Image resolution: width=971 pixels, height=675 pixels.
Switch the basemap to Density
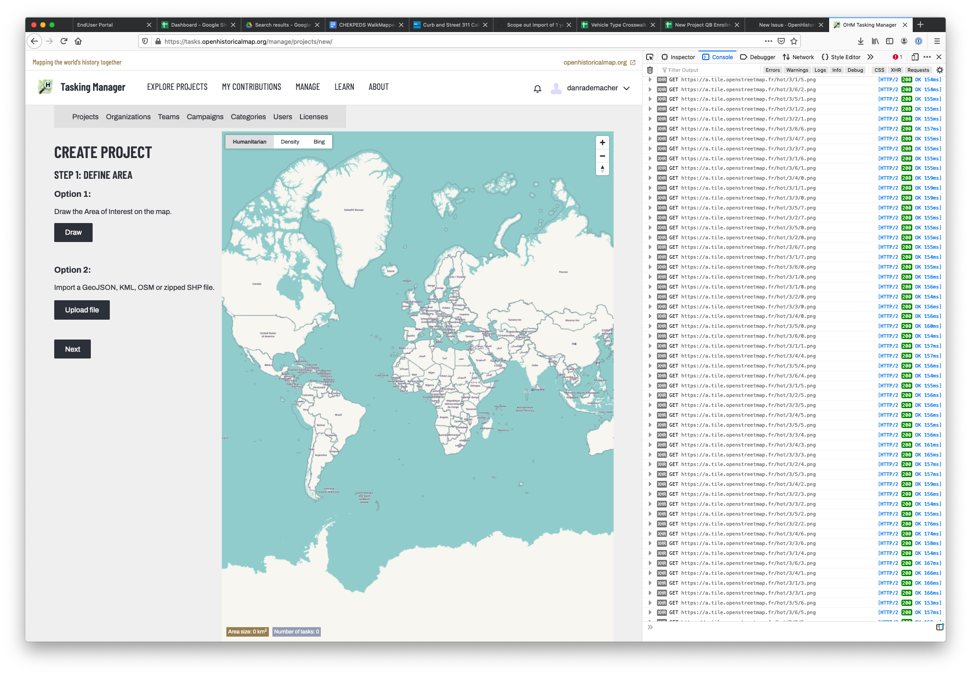(290, 141)
